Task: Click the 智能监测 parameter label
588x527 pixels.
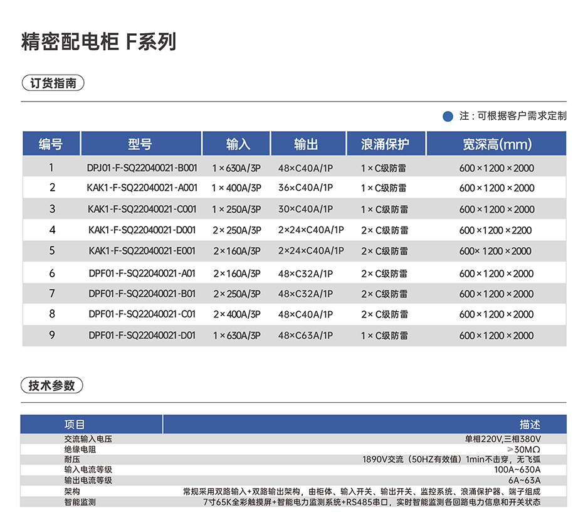Action: point(80,502)
